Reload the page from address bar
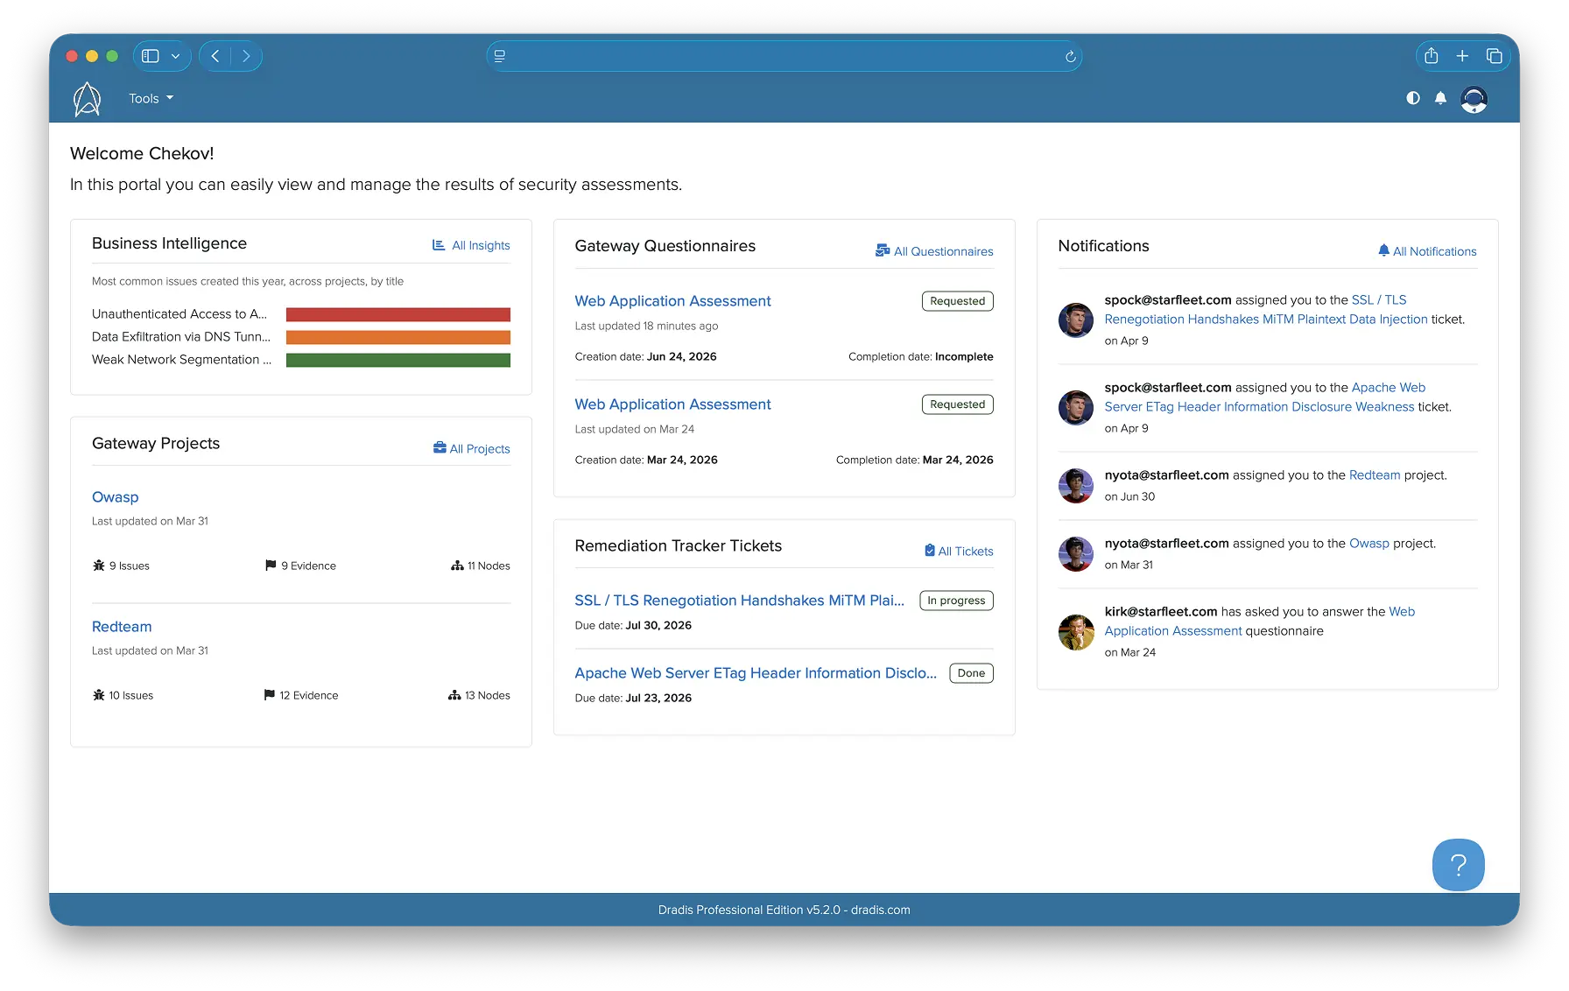Screen dimensions: 1569x991 coord(1070,56)
